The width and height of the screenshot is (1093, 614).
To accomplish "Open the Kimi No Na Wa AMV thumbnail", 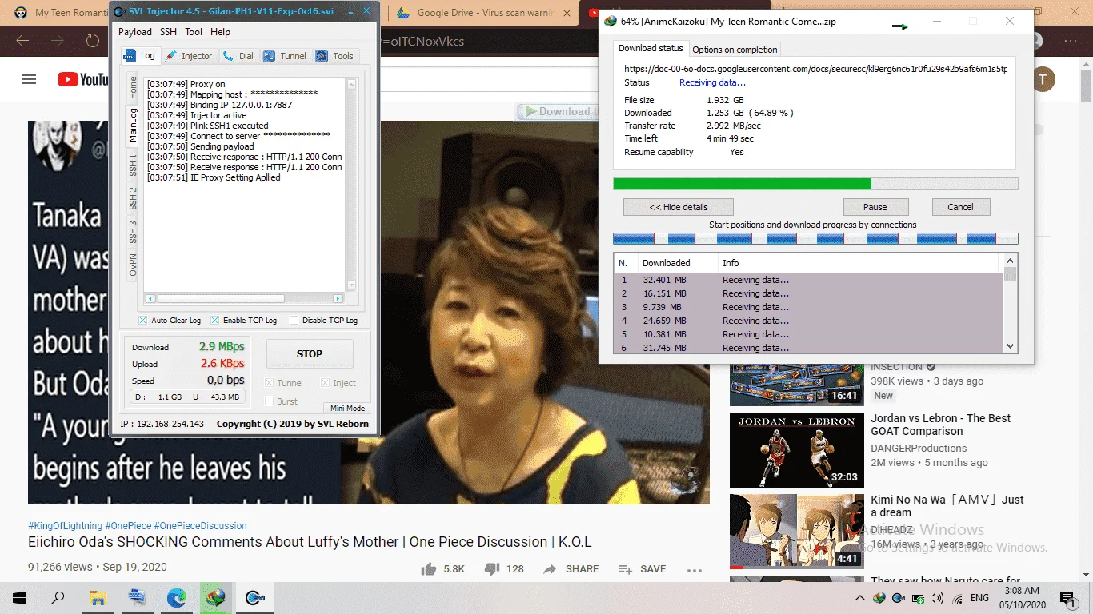I will point(797,531).
